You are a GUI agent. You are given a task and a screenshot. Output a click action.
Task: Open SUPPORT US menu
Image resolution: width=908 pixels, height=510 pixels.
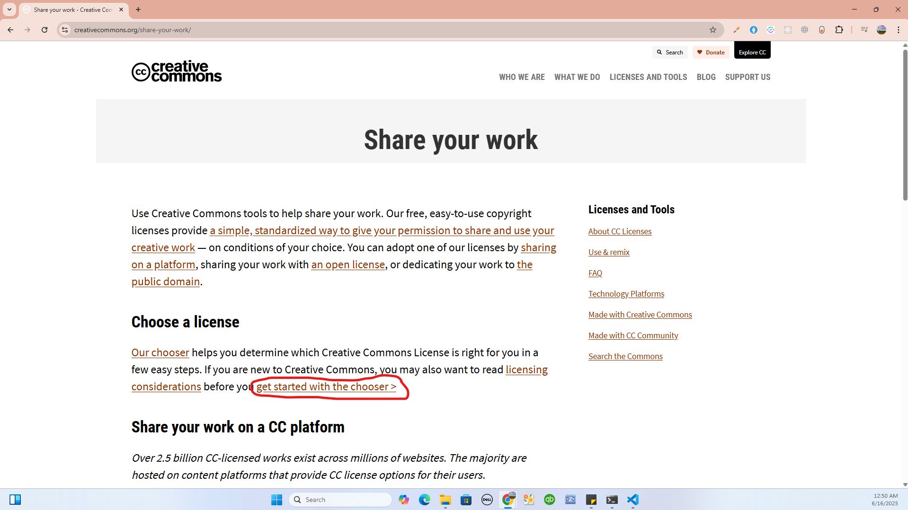point(748,77)
